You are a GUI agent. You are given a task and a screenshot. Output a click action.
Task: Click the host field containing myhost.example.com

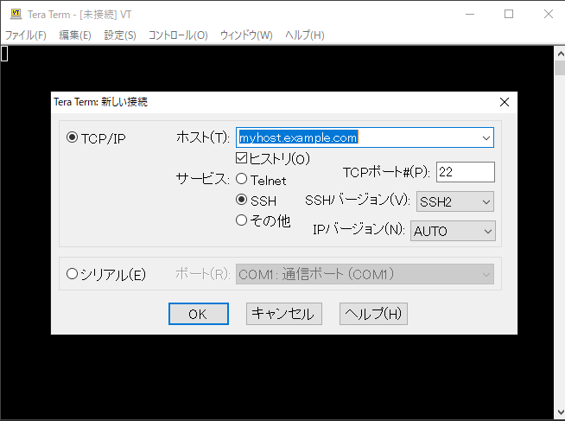point(365,137)
